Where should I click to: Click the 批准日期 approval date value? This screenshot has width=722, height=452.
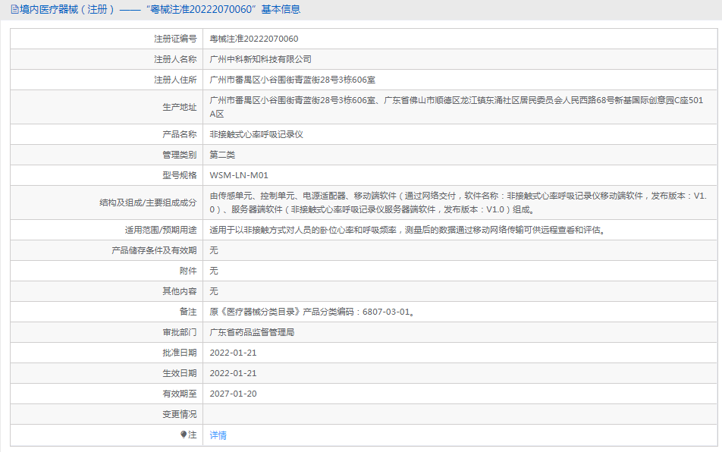tap(233, 353)
